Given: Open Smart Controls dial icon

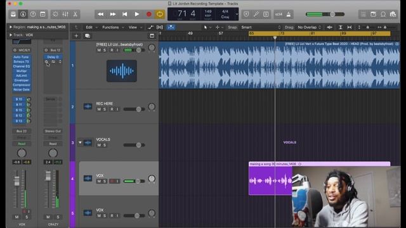Looking at the screenshot, I should 55,14.
